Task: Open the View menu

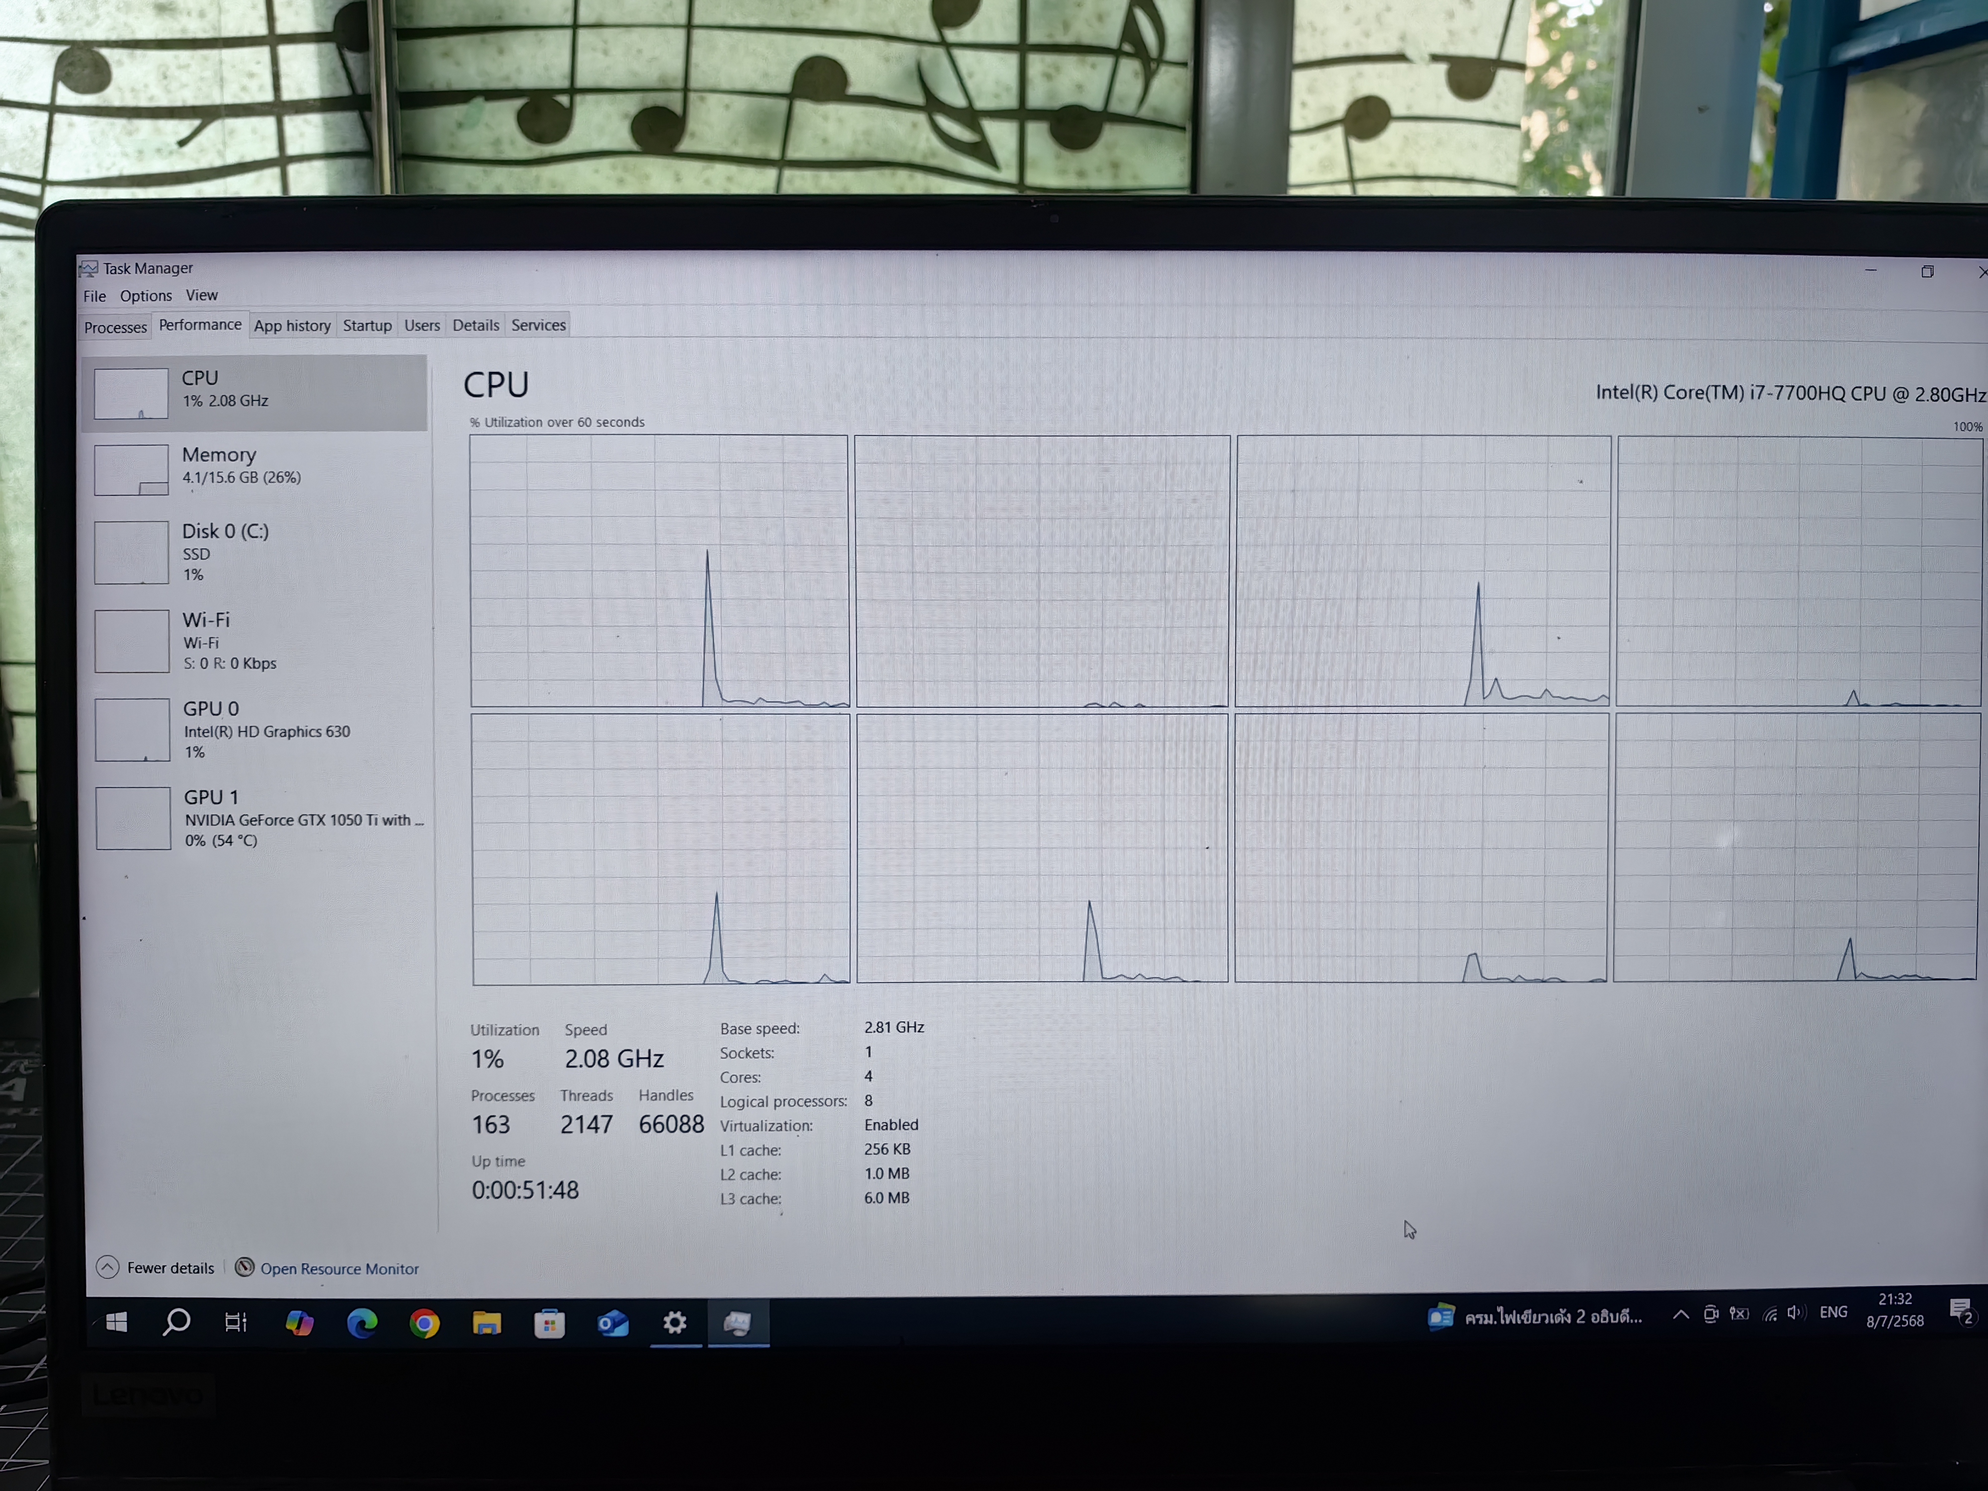Action: pyautogui.click(x=201, y=295)
